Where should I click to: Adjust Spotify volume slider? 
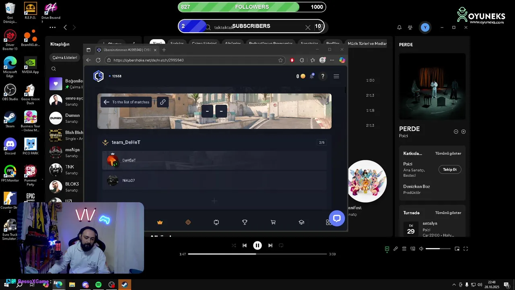coord(438,249)
